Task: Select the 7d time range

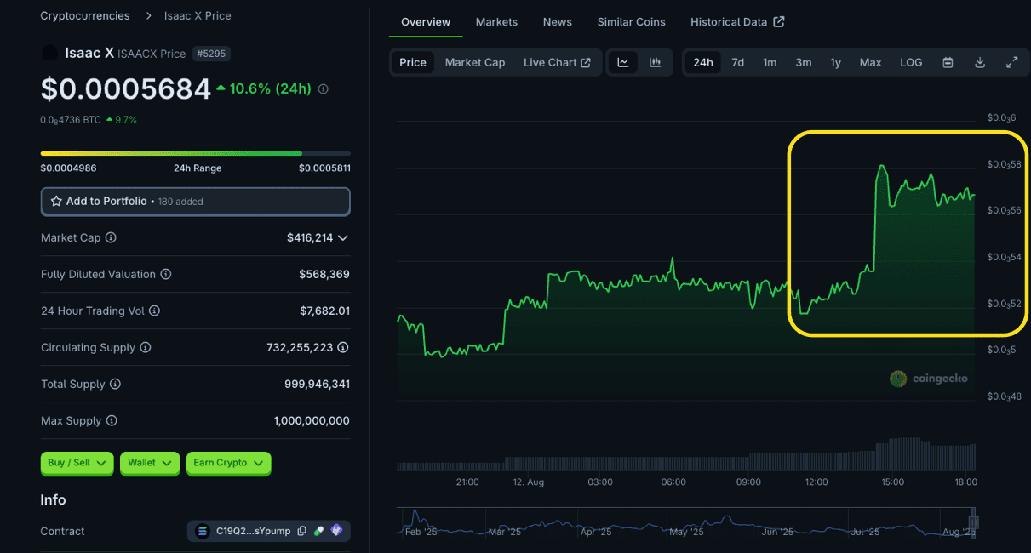Action: pyautogui.click(x=737, y=62)
